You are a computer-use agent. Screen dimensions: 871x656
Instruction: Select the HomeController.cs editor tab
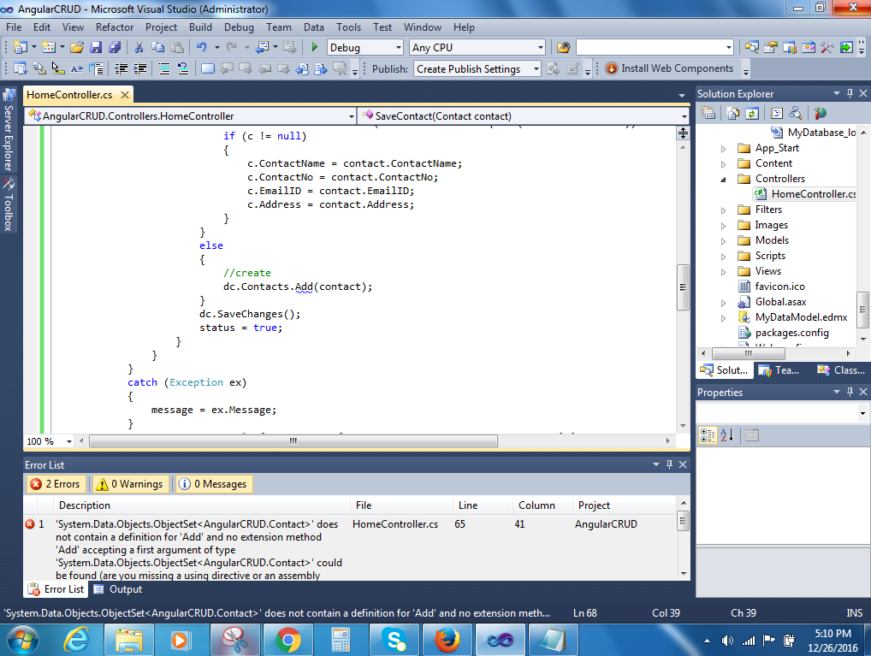pyautogui.click(x=69, y=95)
